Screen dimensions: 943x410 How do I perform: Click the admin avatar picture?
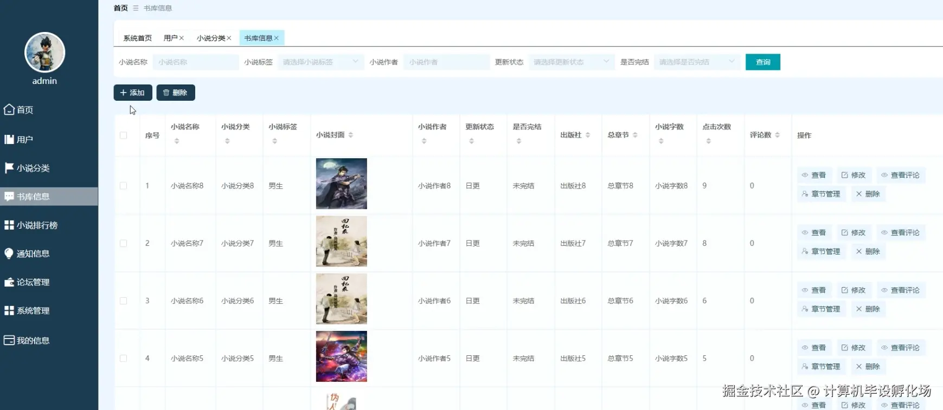click(x=44, y=52)
